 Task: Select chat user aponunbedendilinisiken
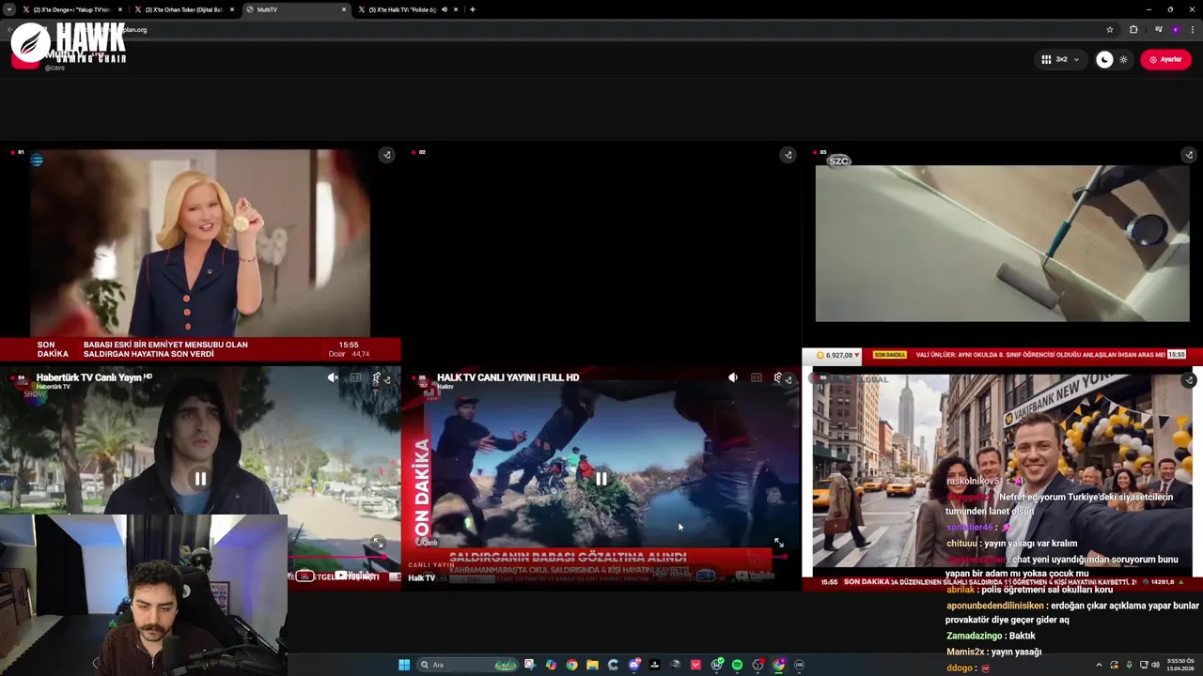(x=995, y=606)
